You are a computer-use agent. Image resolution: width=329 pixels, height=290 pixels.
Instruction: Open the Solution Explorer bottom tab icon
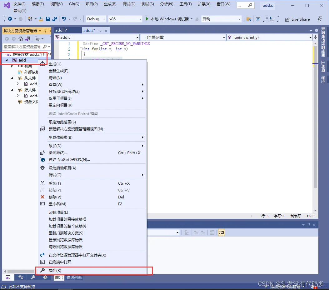8,277
